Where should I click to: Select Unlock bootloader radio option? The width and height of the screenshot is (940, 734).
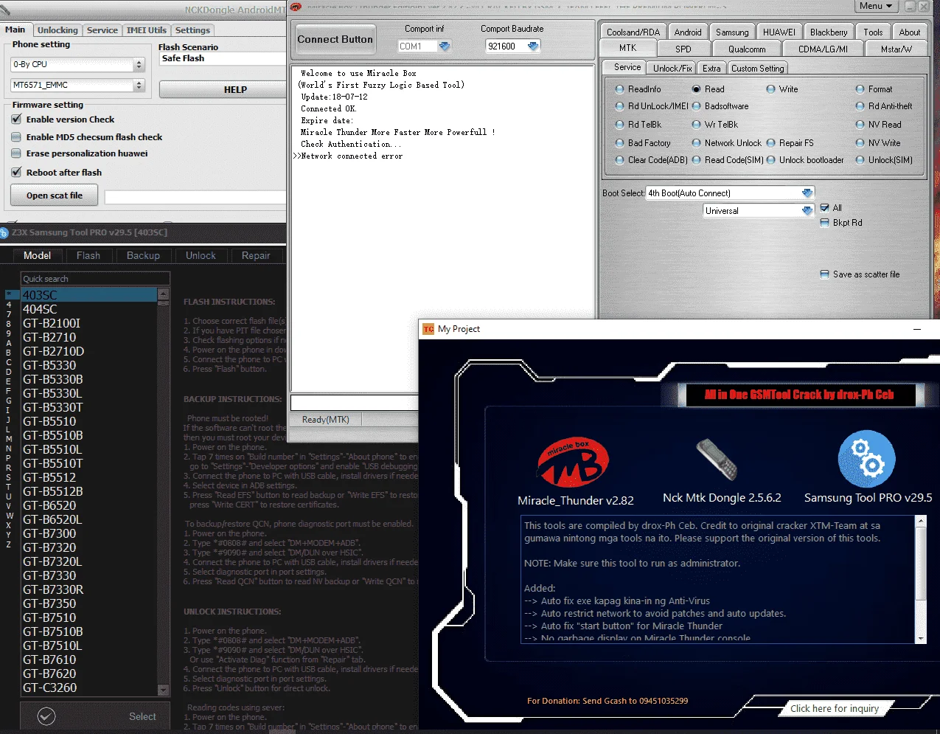point(770,160)
